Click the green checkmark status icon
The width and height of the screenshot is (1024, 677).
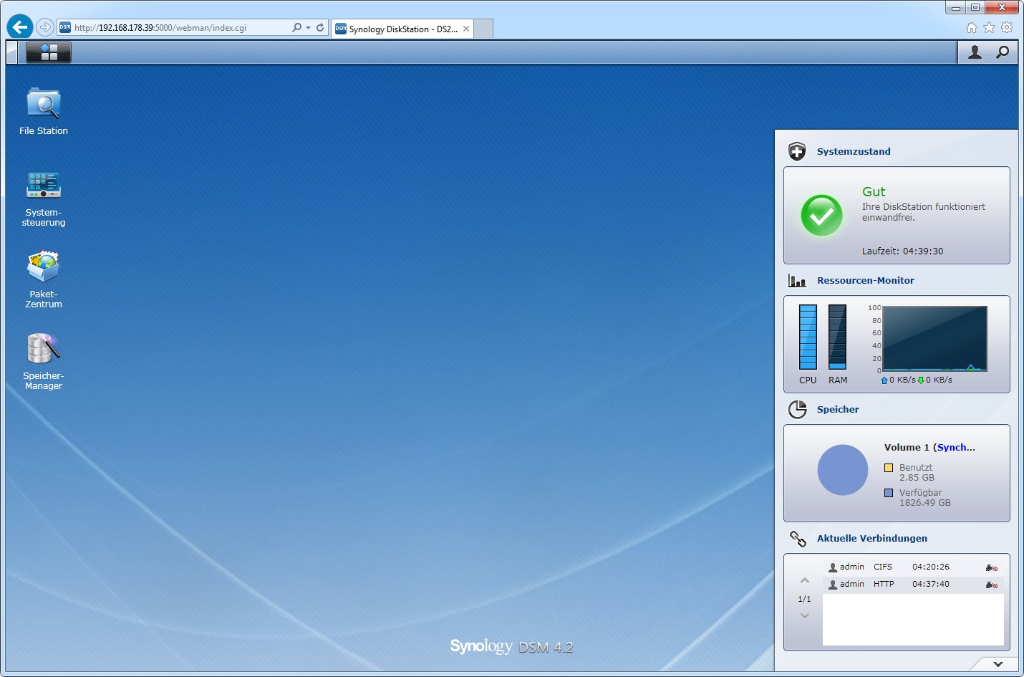[821, 215]
